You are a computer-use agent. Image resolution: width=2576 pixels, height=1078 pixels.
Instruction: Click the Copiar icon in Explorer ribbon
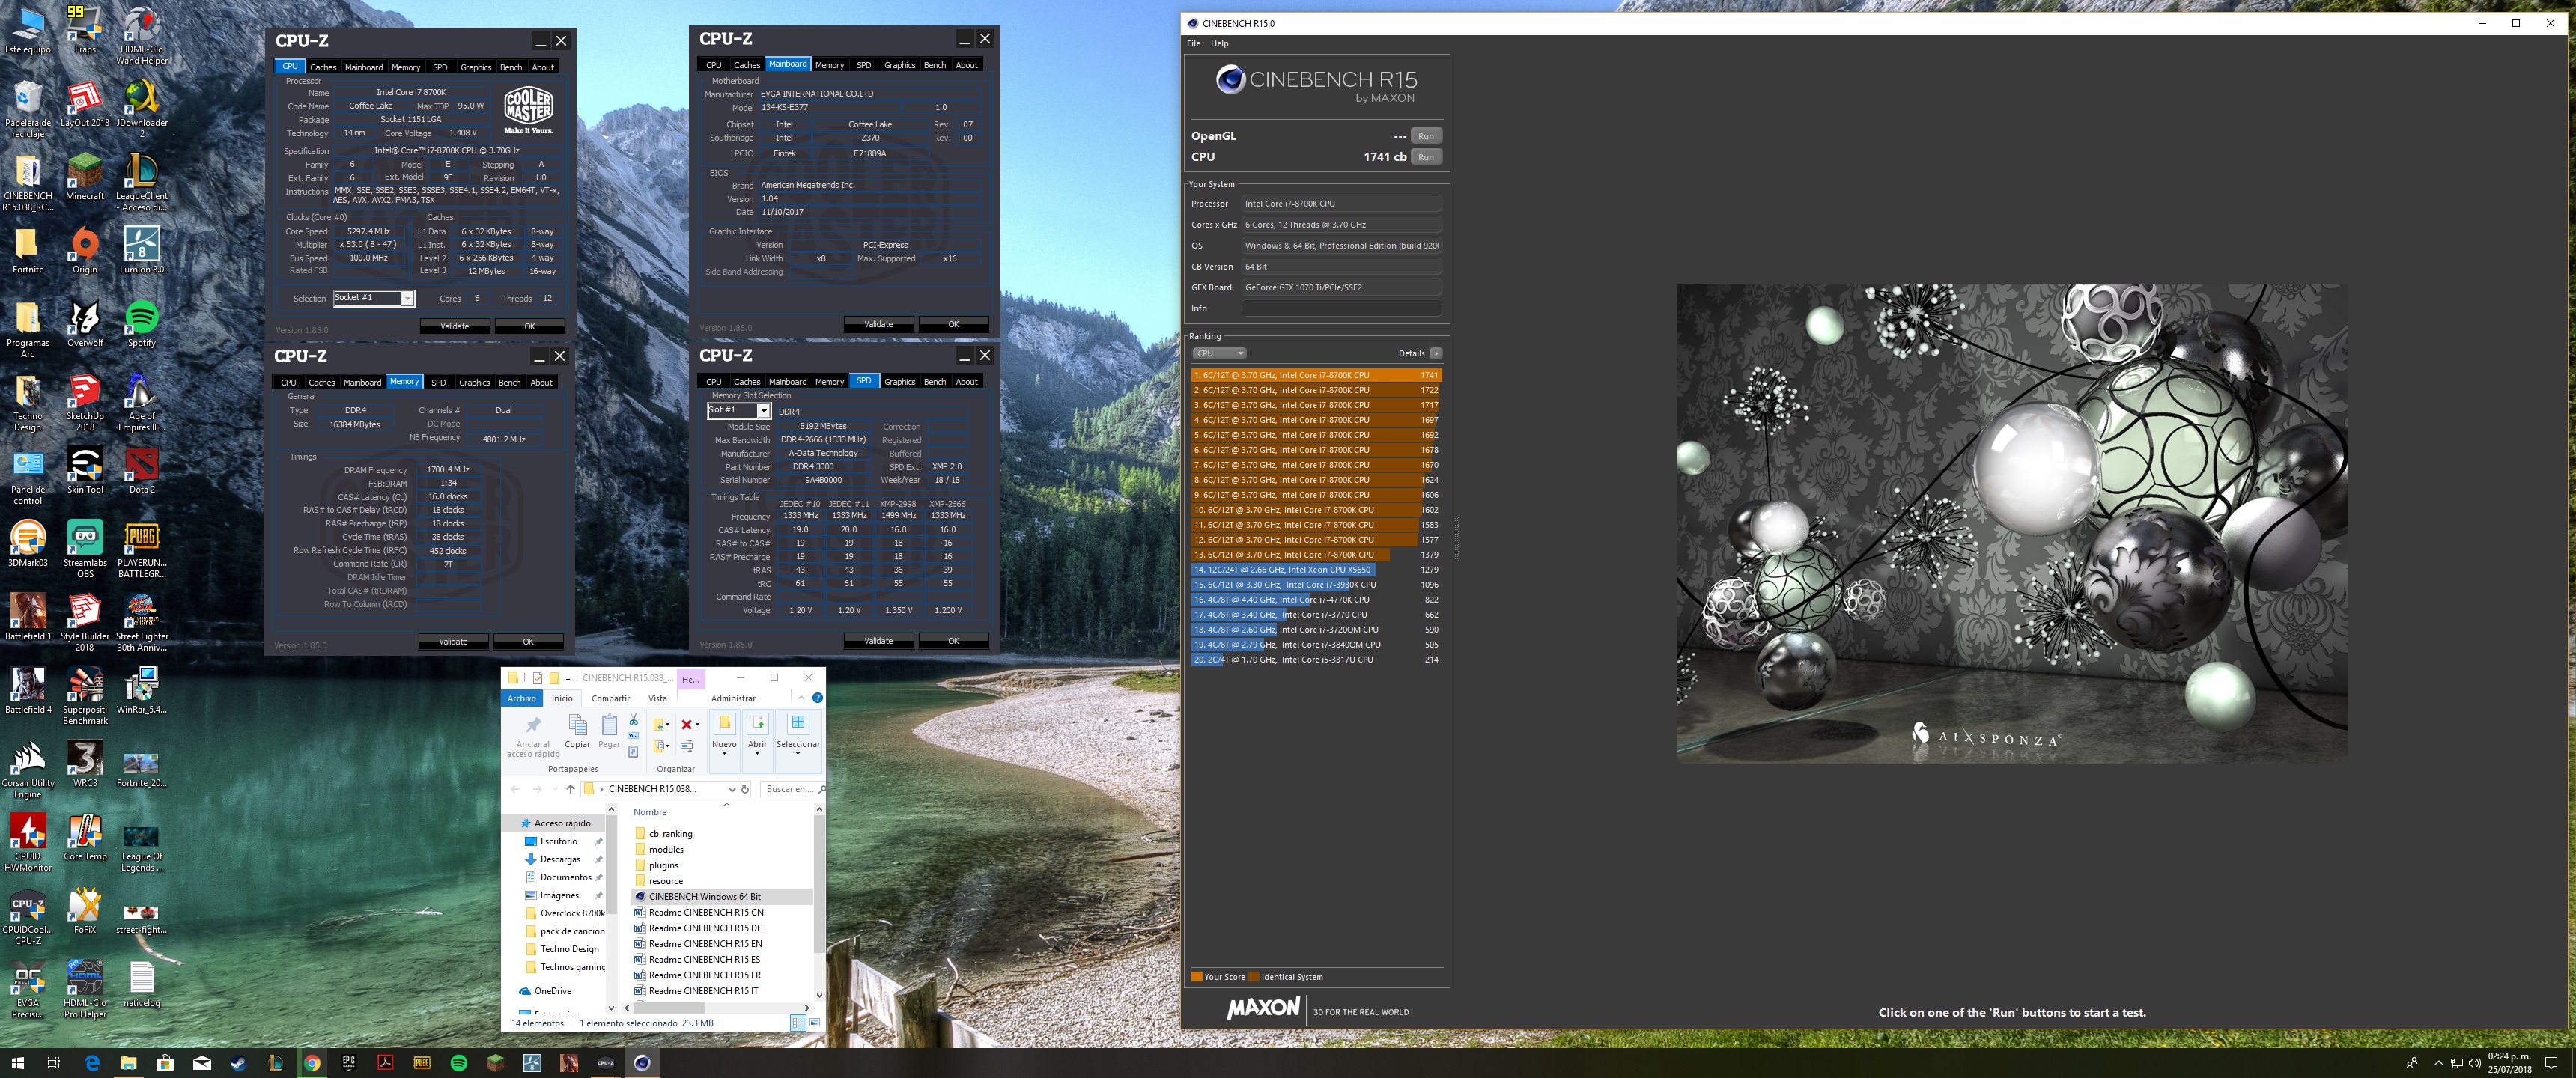coord(577,731)
